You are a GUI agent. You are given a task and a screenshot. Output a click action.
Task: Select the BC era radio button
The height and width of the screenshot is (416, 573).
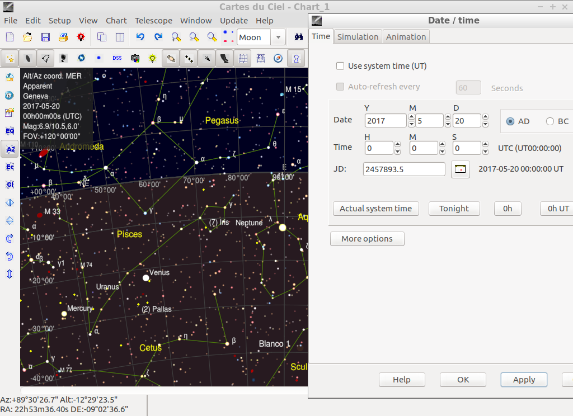click(x=549, y=121)
